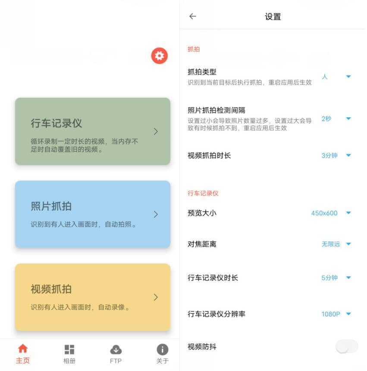Open 行车记录仪分辨率 dropdown showing 1080P

[336, 314]
